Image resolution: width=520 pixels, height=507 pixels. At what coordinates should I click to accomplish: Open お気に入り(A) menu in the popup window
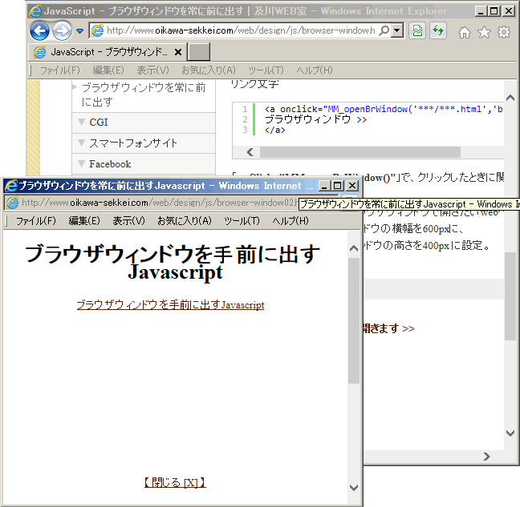point(185,221)
